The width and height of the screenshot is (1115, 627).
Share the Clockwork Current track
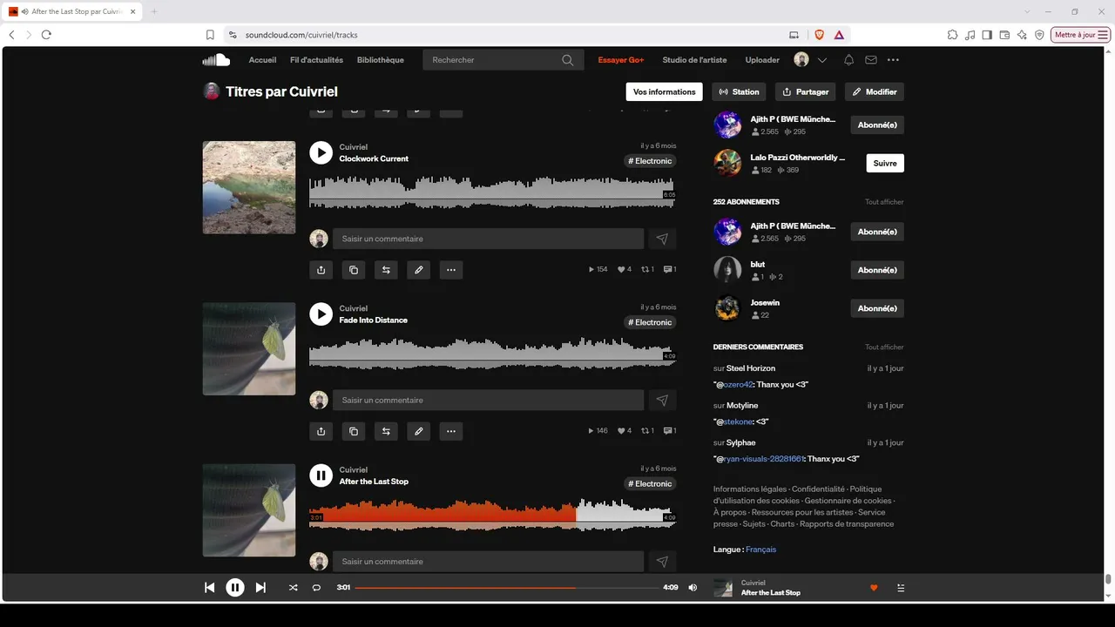tap(321, 270)
